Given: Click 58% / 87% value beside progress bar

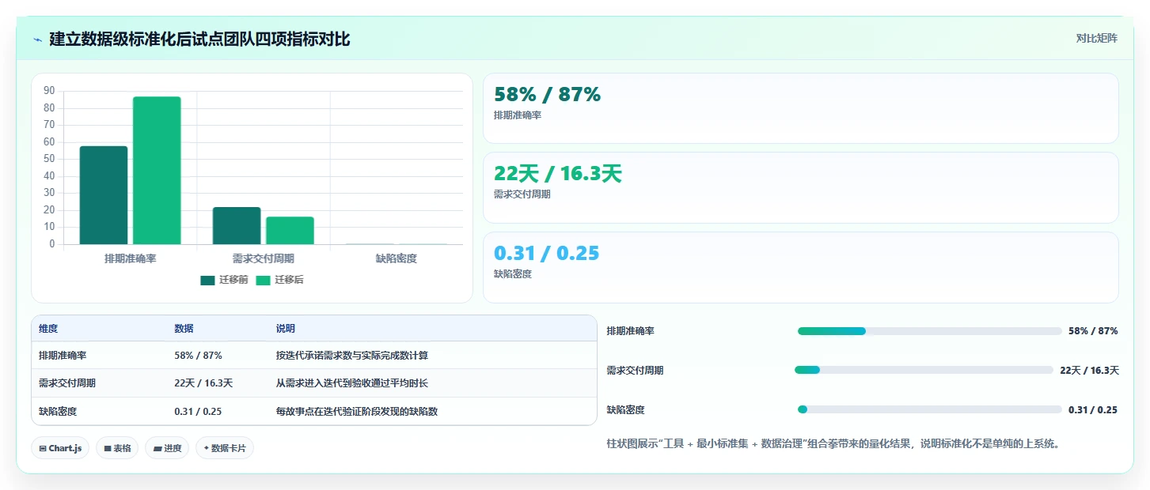Looking at the screenshot, I should 1093,331.
